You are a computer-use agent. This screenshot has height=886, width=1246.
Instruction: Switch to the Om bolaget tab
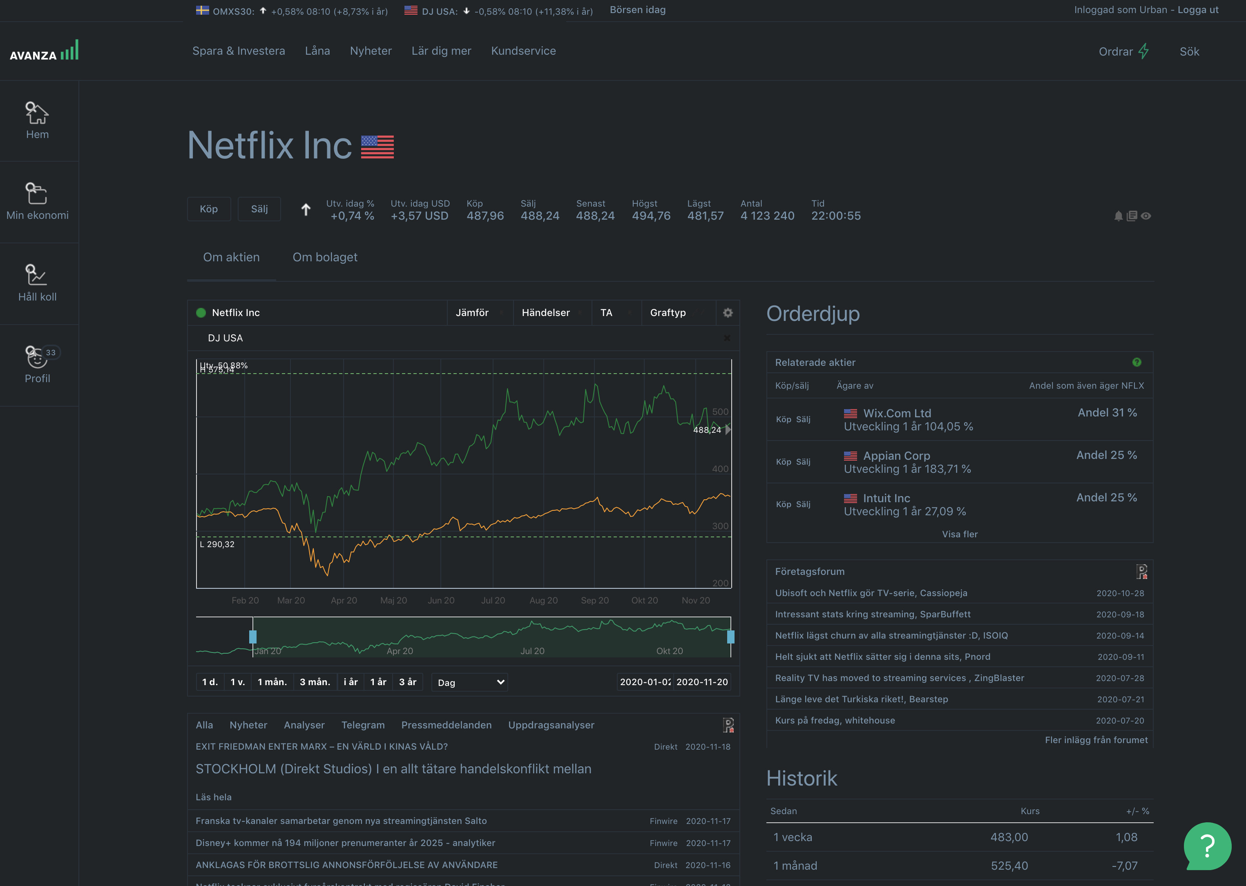(x=325, y=258)
